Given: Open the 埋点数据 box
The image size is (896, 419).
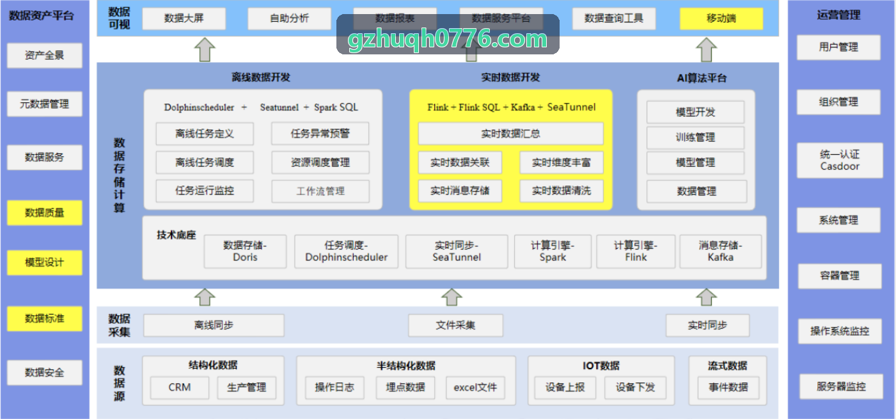Looking at the screenshot, I should pos(405,388).
